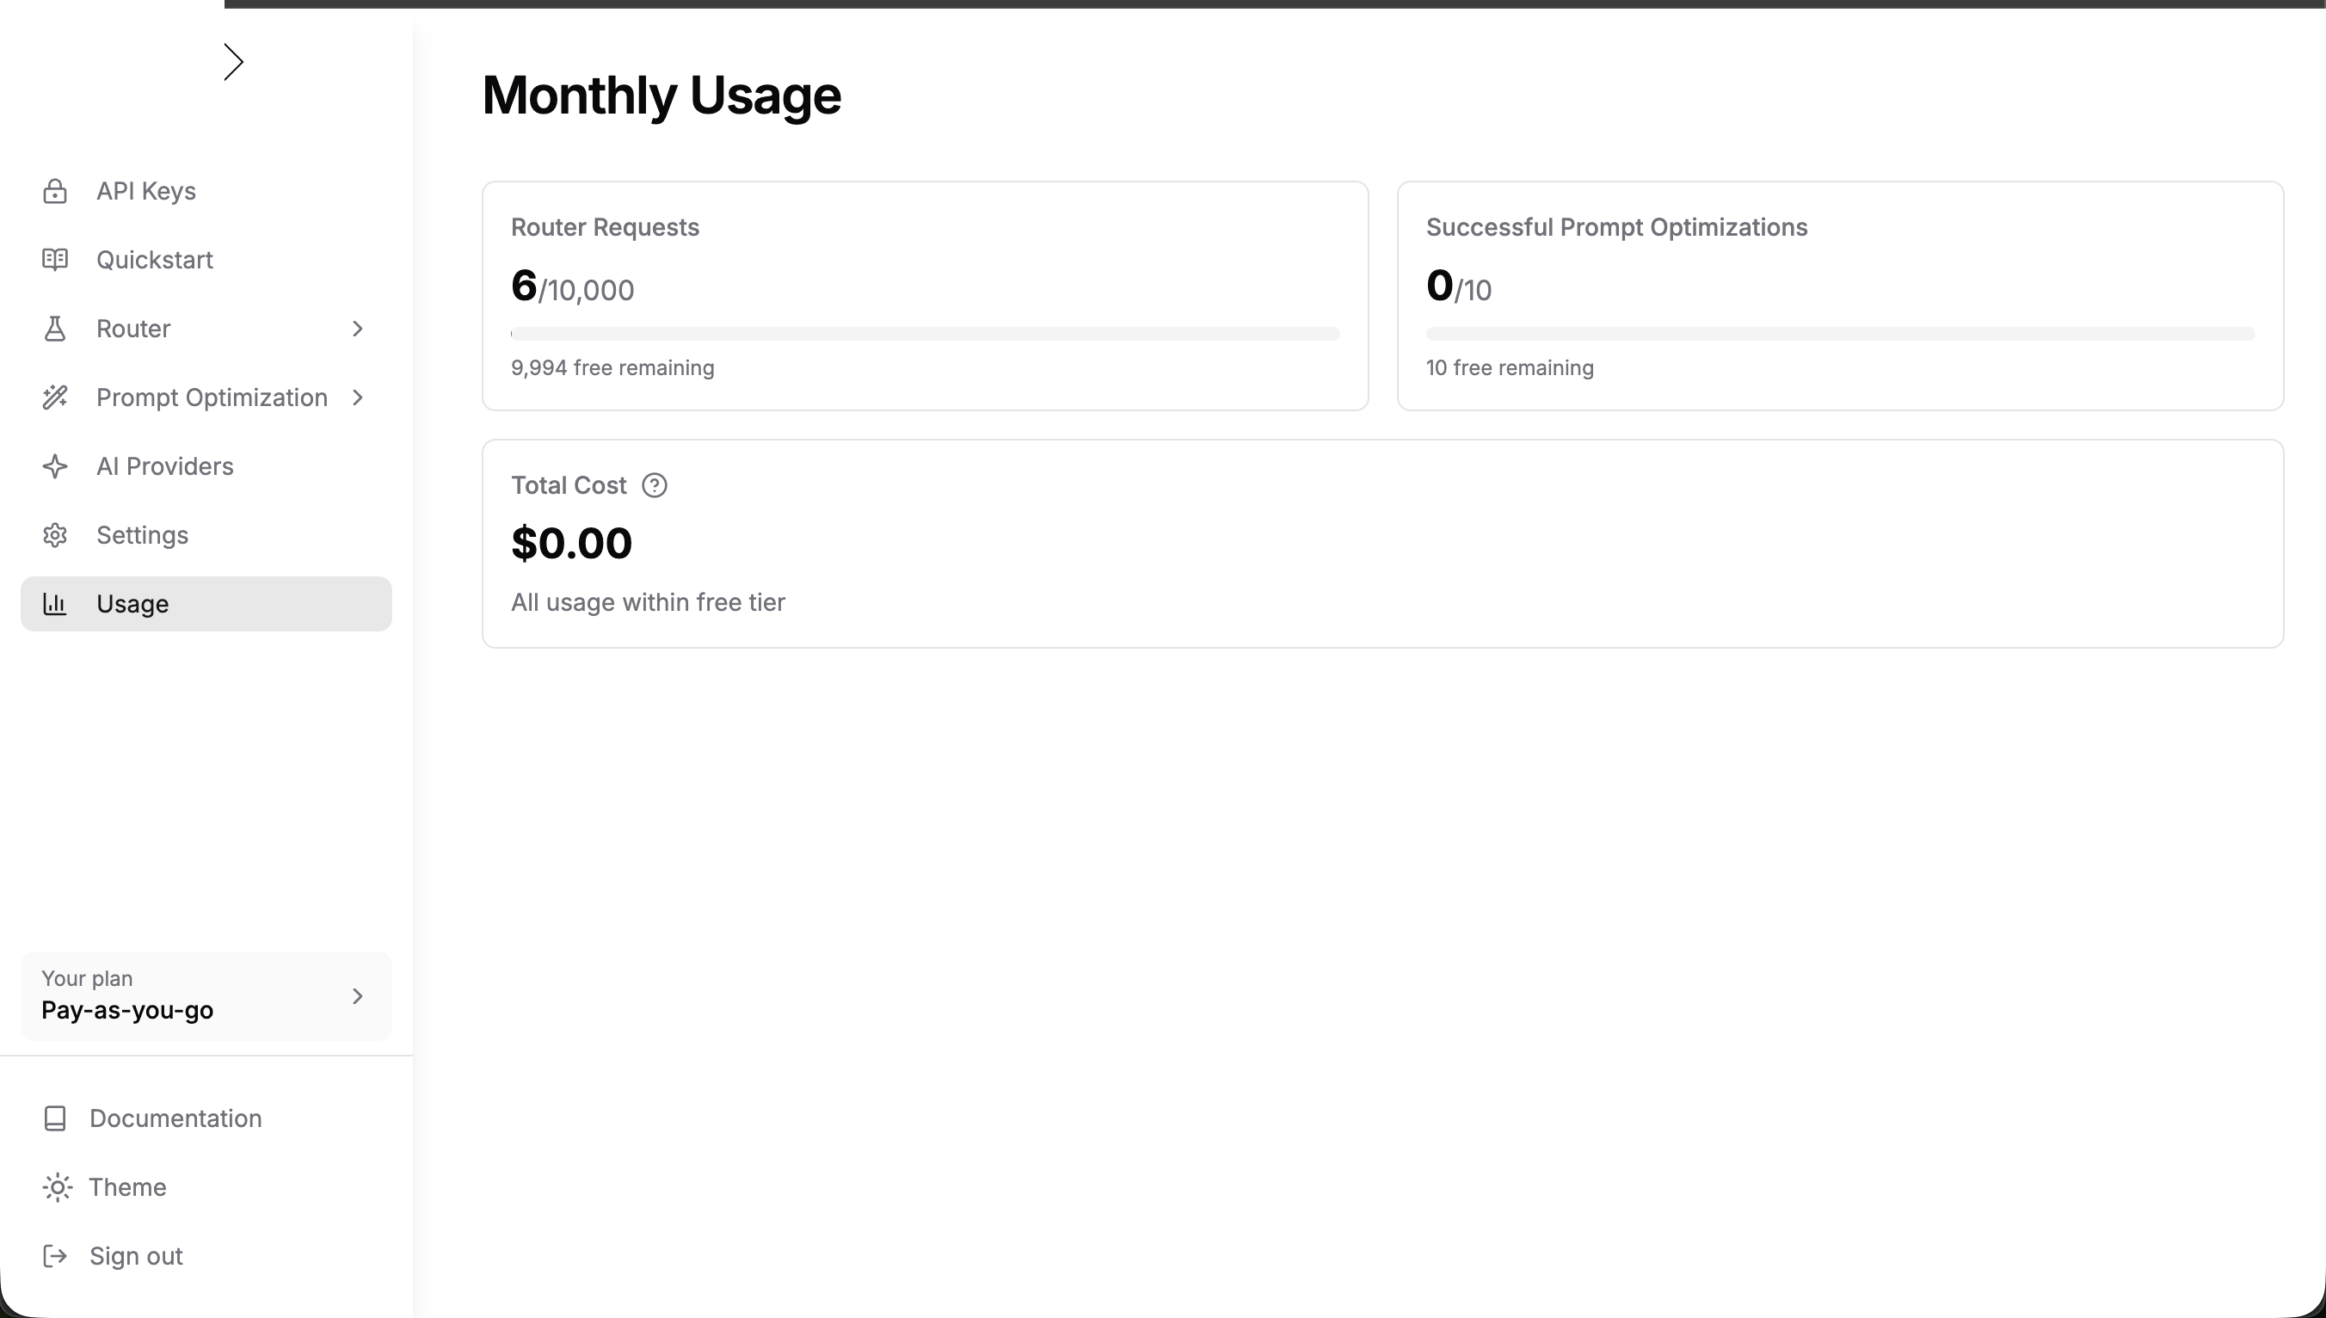The image size is (2326, 1318).
Task: Click the 'Router' sidebar label
Action: tap(134, 329)
